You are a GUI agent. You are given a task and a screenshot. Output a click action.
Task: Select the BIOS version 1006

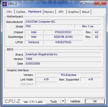63,59
